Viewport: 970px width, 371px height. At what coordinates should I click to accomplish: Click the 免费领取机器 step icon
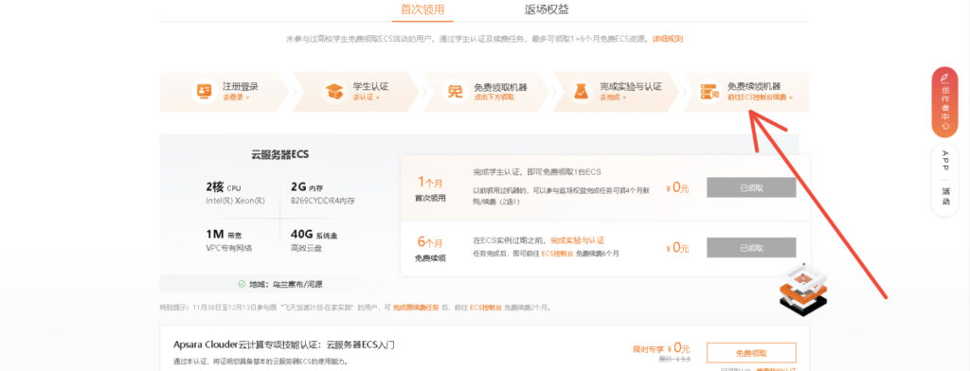click(x=456, y=92)
